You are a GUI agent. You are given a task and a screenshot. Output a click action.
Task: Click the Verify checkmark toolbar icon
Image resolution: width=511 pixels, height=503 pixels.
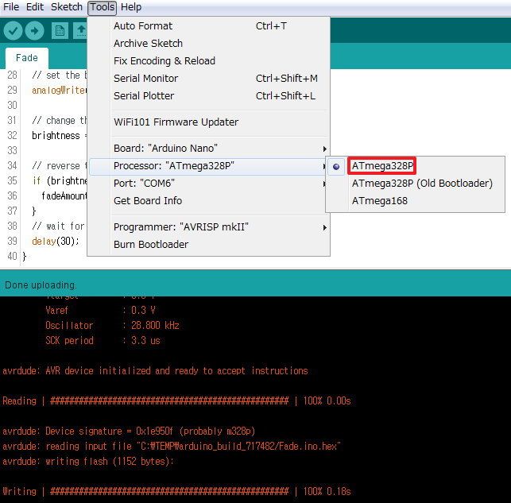tap(13, 31)
